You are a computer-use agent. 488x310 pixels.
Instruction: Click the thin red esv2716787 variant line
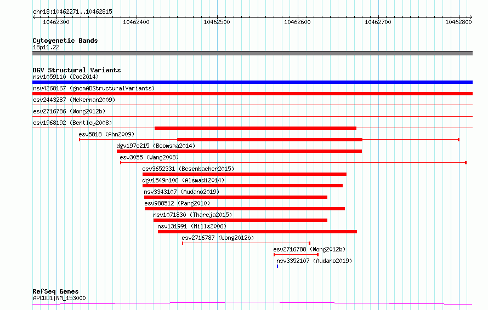(246, 243)
